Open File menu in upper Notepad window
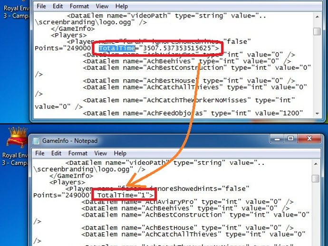328x246 pixels. click(41, 6)
